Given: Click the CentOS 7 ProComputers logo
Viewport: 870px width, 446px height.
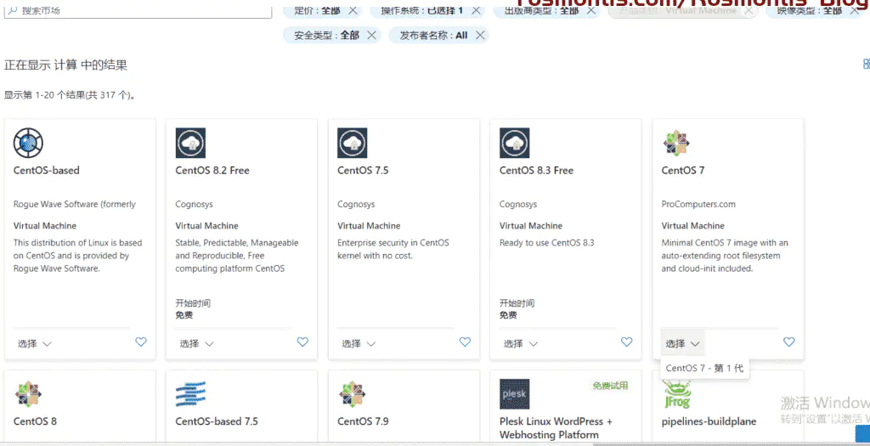Looking at the screenshot, I should point(676,143).
